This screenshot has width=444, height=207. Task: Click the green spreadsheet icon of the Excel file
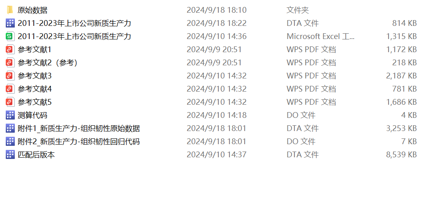[x=10, y=37]
